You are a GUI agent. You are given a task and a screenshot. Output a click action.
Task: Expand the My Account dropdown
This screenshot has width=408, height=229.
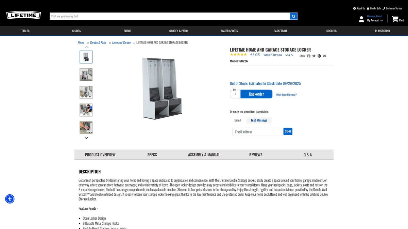point(375,20)
